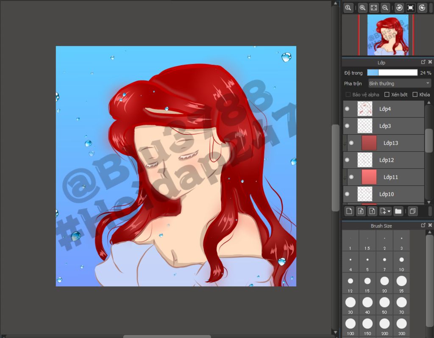The height and width of the screenshot is (338, 434).
Task: Rotate canvas counter-clockwise in navigator
Action: pos(399,8)
